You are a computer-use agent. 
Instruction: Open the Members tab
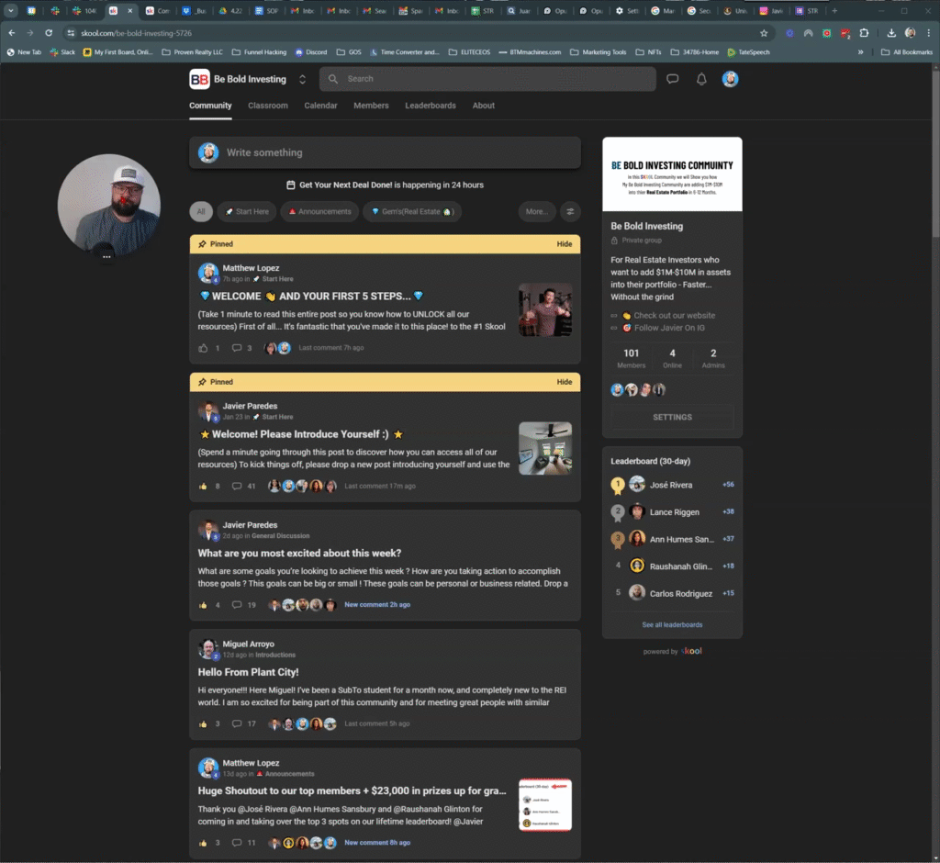tap(371, 106)
